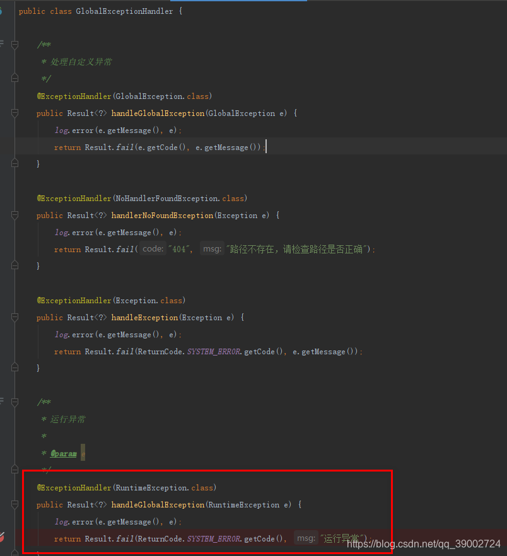Click method name handleGlobalException with RuntimeException parameter

coord(158,505)
